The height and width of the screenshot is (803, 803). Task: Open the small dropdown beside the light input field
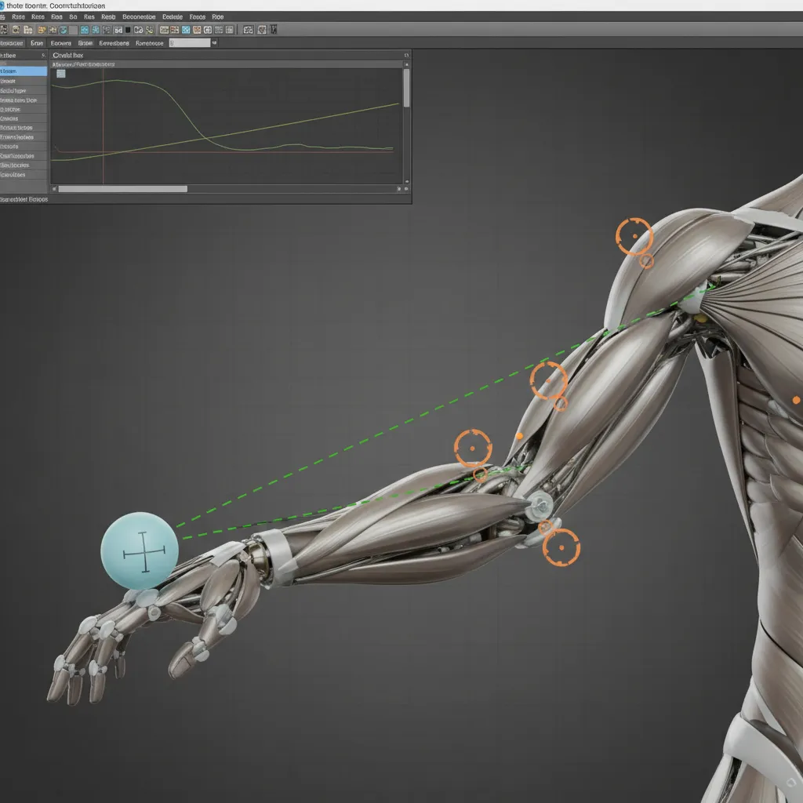pyautogui.click(x=215, y=43)
